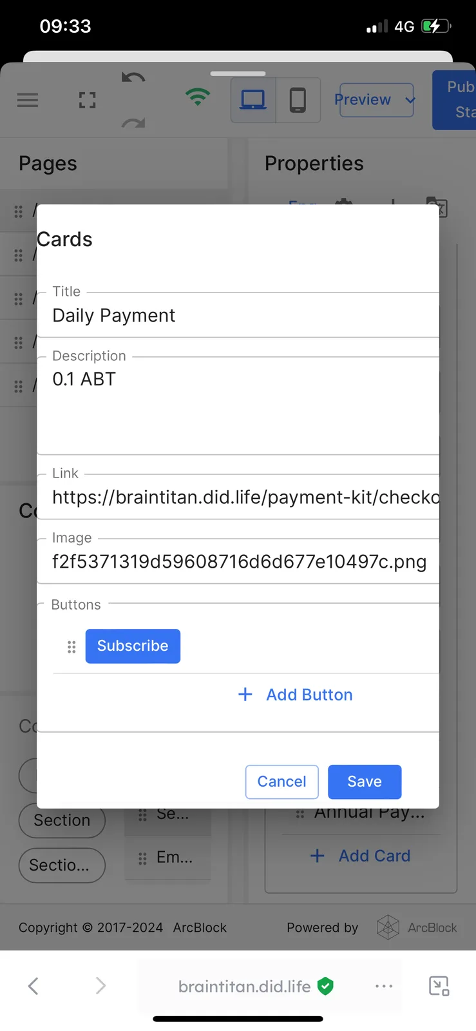
Task: Save the card changes
Action: coord(365,782)
